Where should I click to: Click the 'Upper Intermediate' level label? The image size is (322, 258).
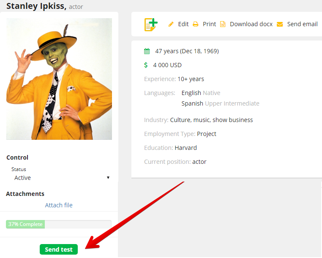(232, 103)
